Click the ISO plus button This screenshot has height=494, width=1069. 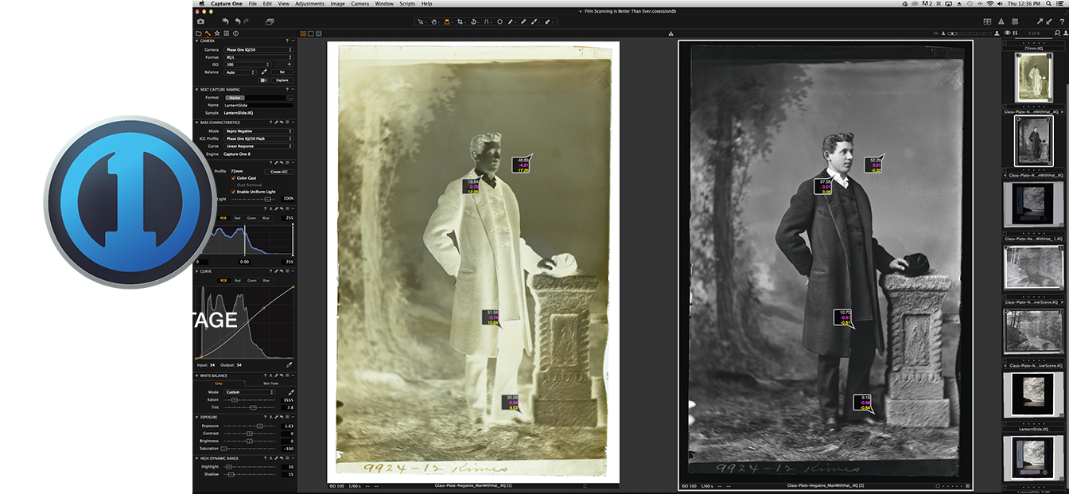(289, 64)
